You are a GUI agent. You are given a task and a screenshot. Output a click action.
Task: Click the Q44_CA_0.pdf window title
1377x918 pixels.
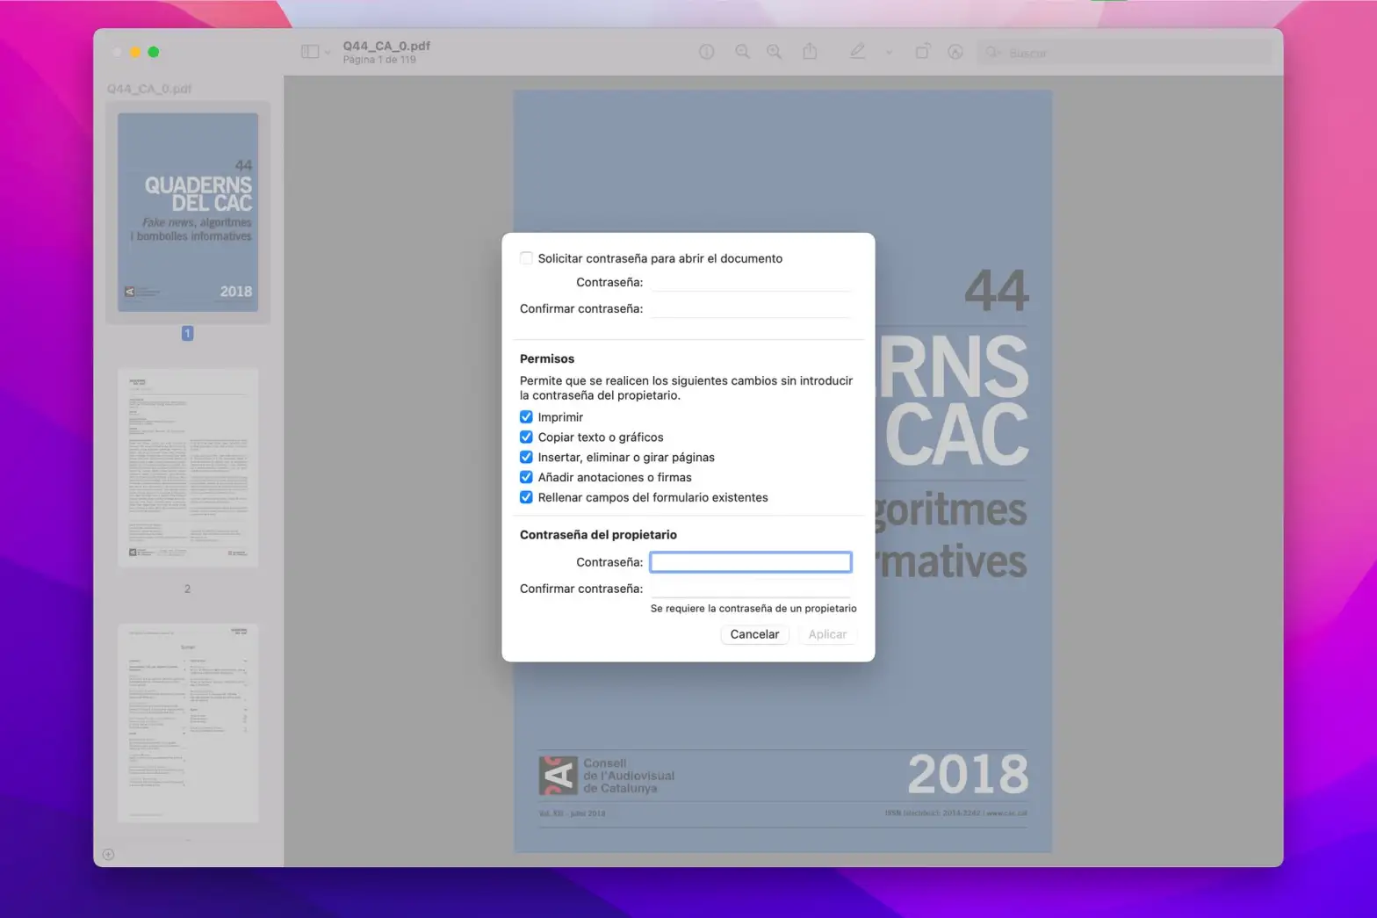tap(386, 46)
